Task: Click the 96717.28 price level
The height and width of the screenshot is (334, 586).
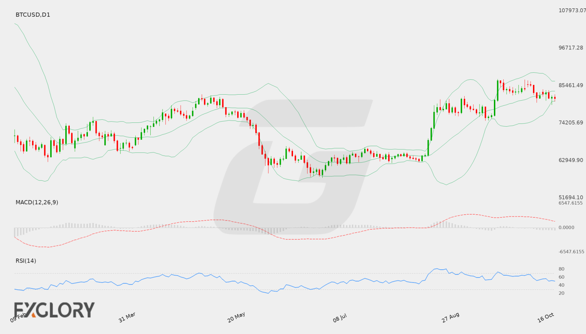Action: [571, 48]
